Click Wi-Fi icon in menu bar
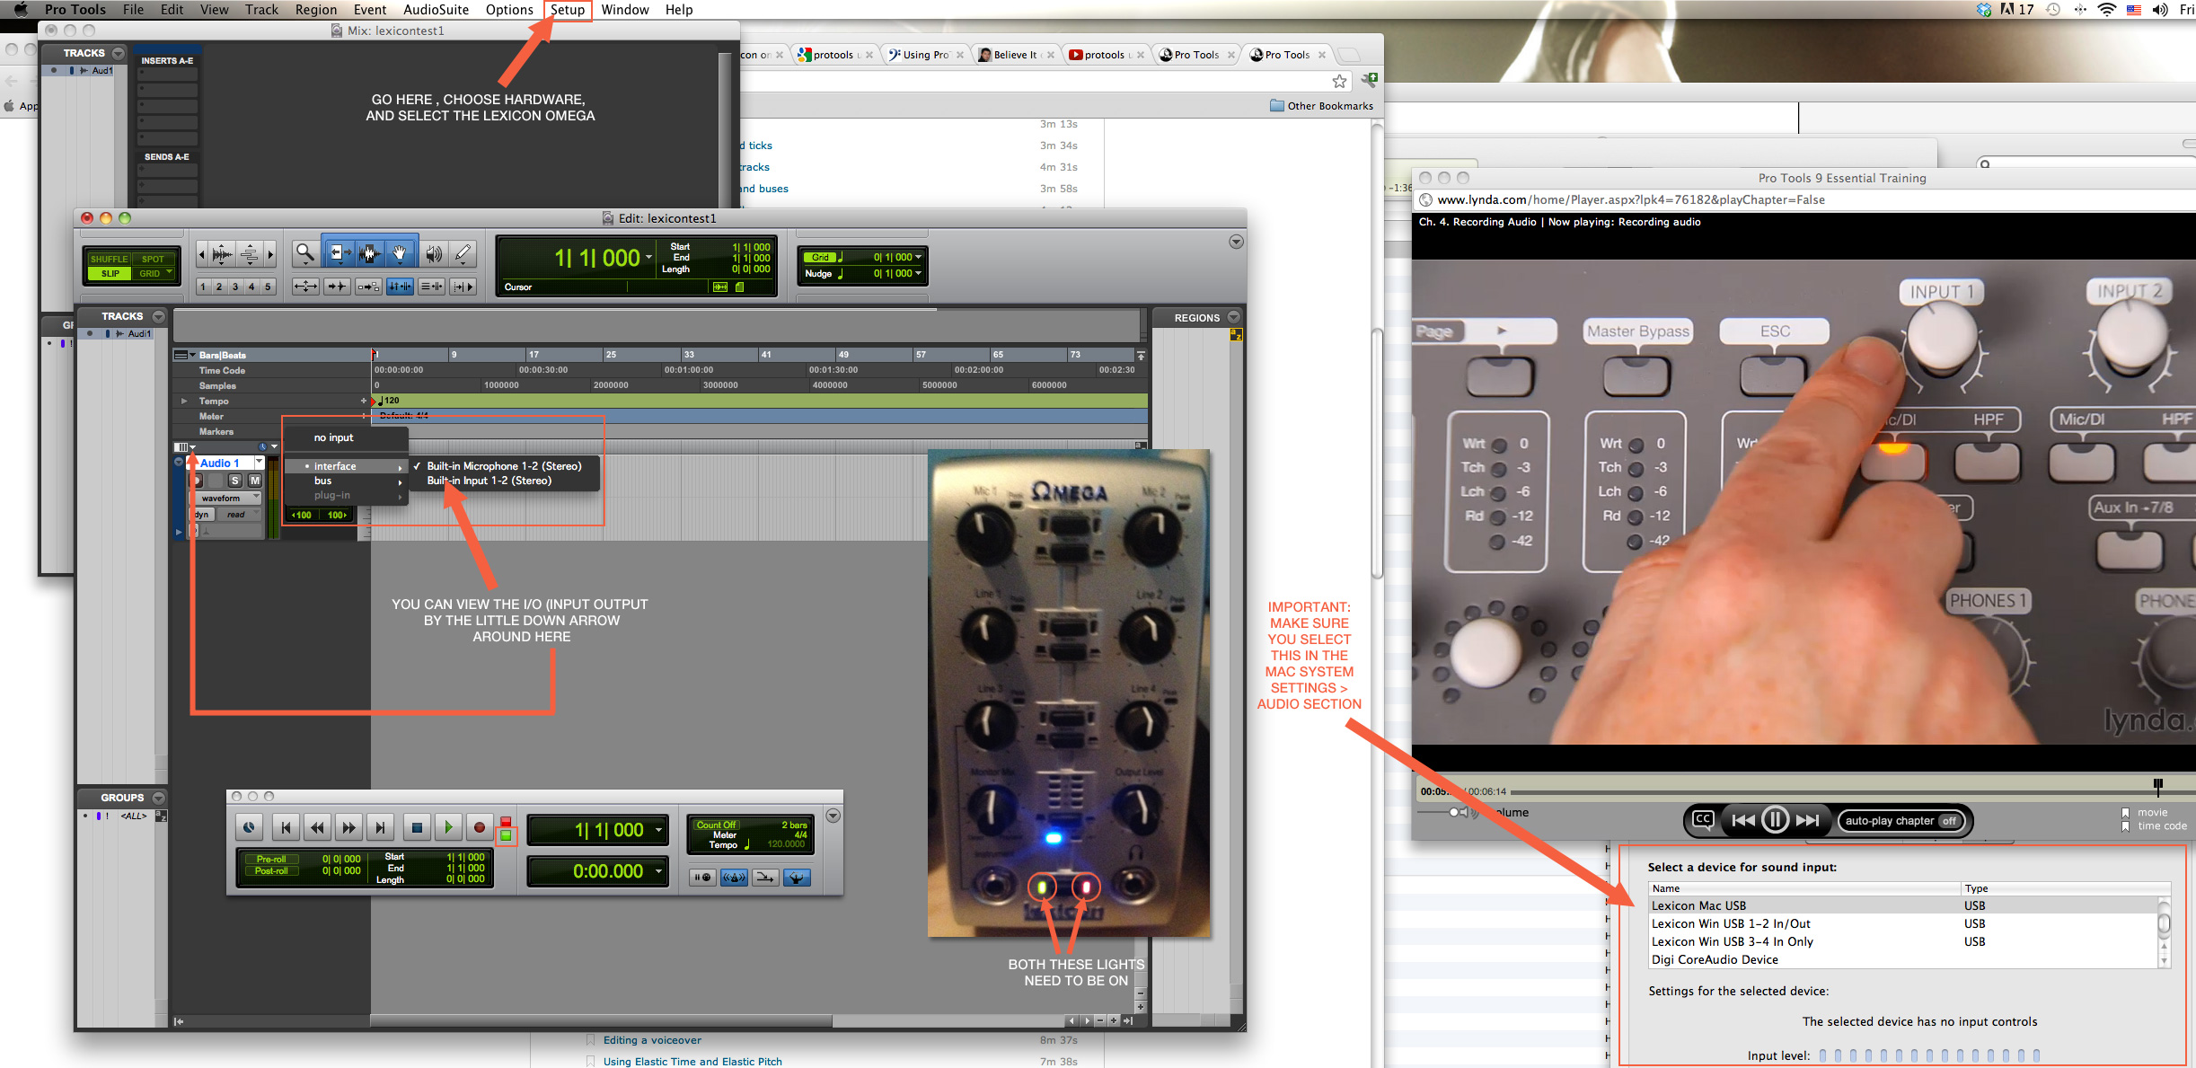 click(2107, 10)
